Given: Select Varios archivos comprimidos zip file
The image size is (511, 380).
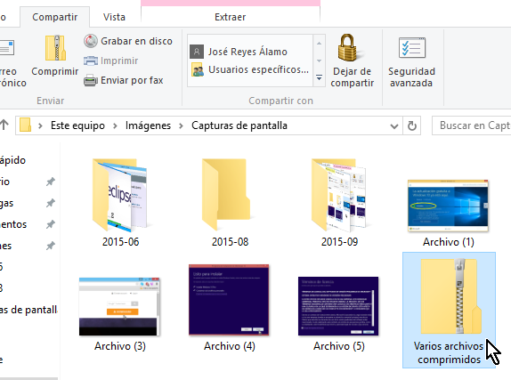Looking at the screenshot, I should 449,311.
